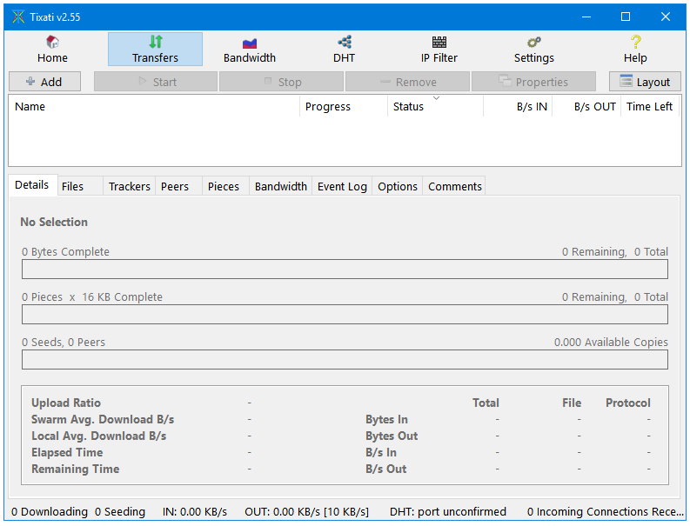Sort transfers by B/s IN column
Image resolution: width=690 pixels, height=526 pixels.
click(x=518, y=106)
